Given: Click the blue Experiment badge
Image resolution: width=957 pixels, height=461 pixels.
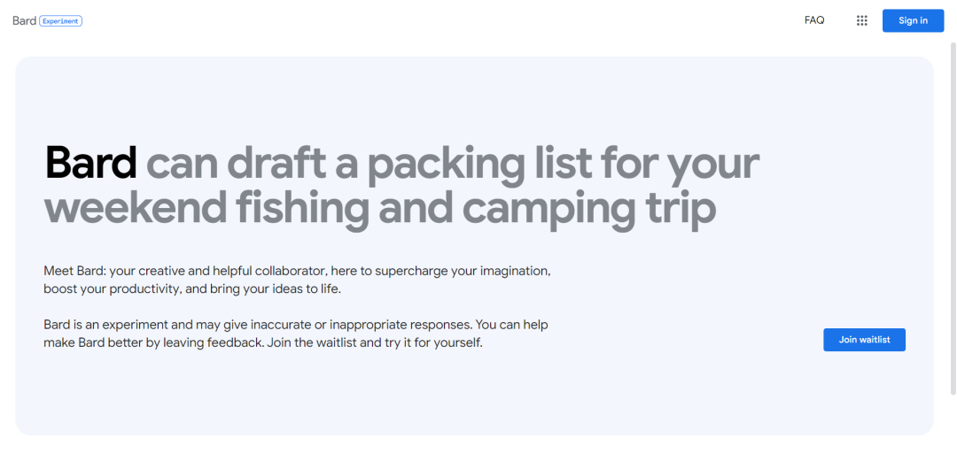Looking at the screenshot, I should 61,20.
